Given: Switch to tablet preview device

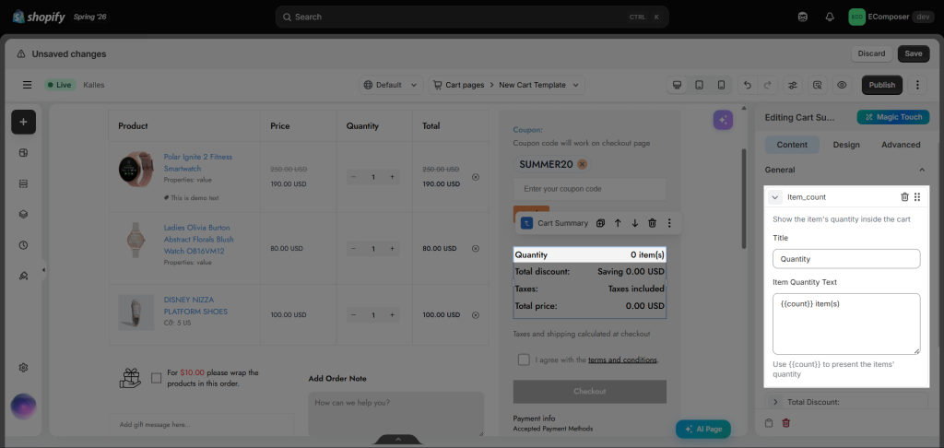Looking at the screenshot, I should pyautogui.click(x=699, y=85).
